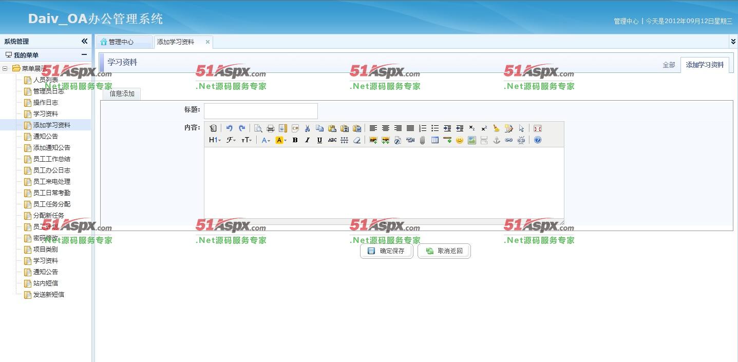Paste from Word icon

tap(357, 128)
